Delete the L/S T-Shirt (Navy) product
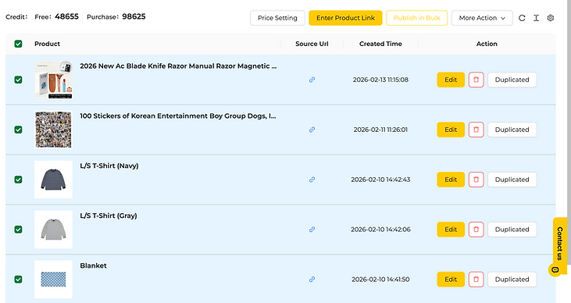Viewport: 571px width, 303px height. 476,180
